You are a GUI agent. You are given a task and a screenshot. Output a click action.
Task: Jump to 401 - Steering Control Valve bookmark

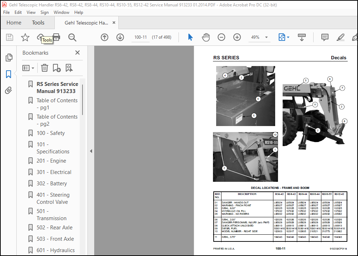pos(53,198)
